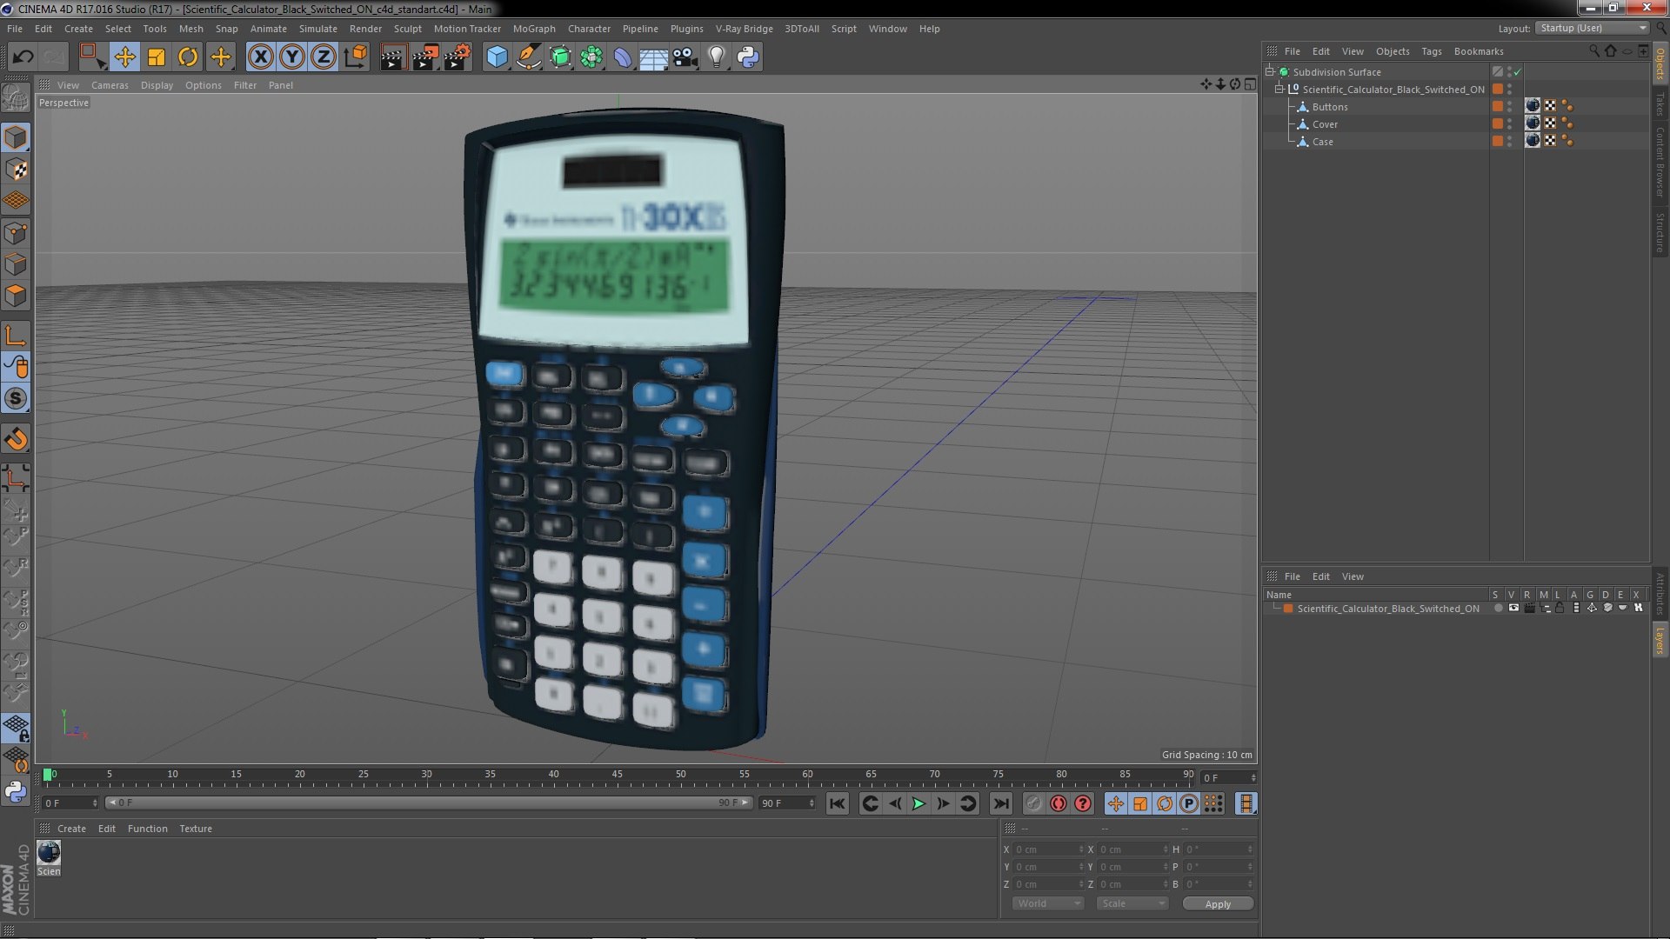Image resolution: width=1670 pixels, height=939 pixels.
Task: Open the Sculpt menu
Action: click(x=407, y=29)
